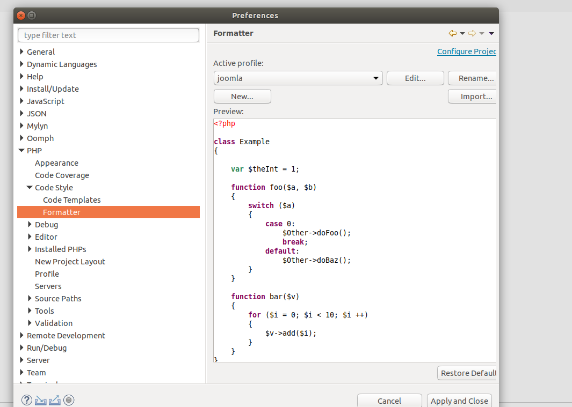Open the Active profile joomla dropdown
This screenshot has height=407, width=572.
click(298, 78)
